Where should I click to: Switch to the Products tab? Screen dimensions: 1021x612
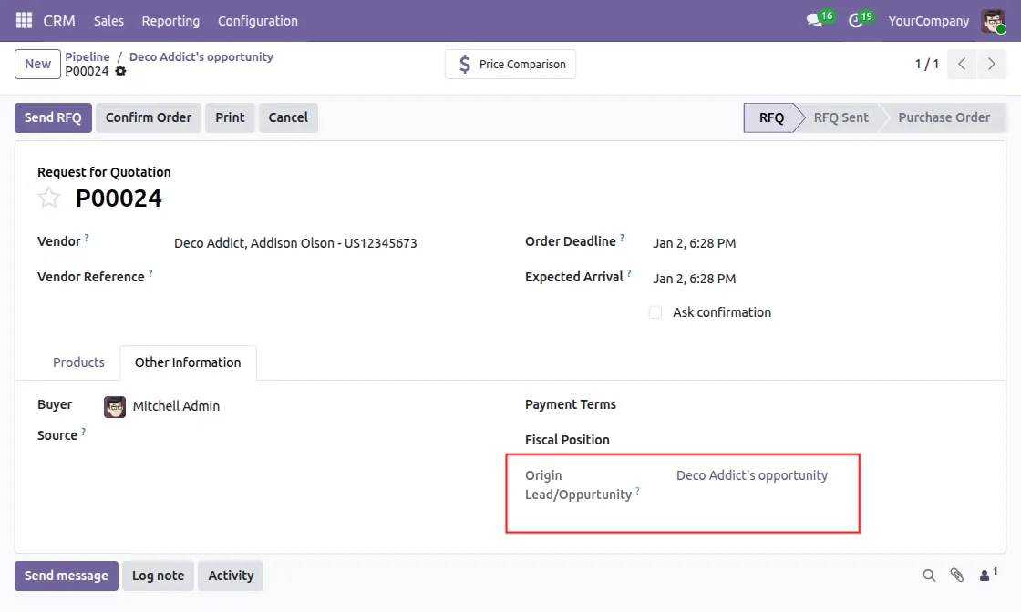[x=78, y=362]
